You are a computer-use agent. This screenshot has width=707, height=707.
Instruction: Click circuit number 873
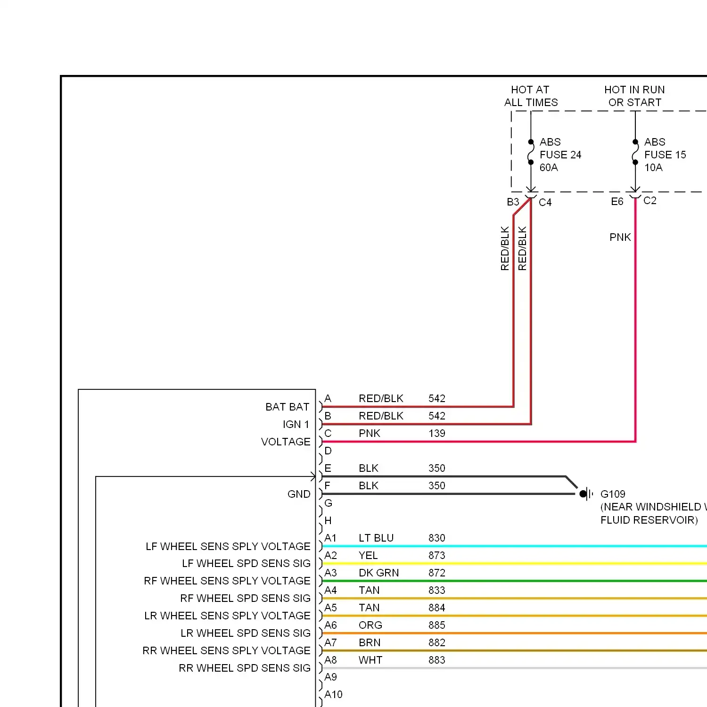[436, 555]
